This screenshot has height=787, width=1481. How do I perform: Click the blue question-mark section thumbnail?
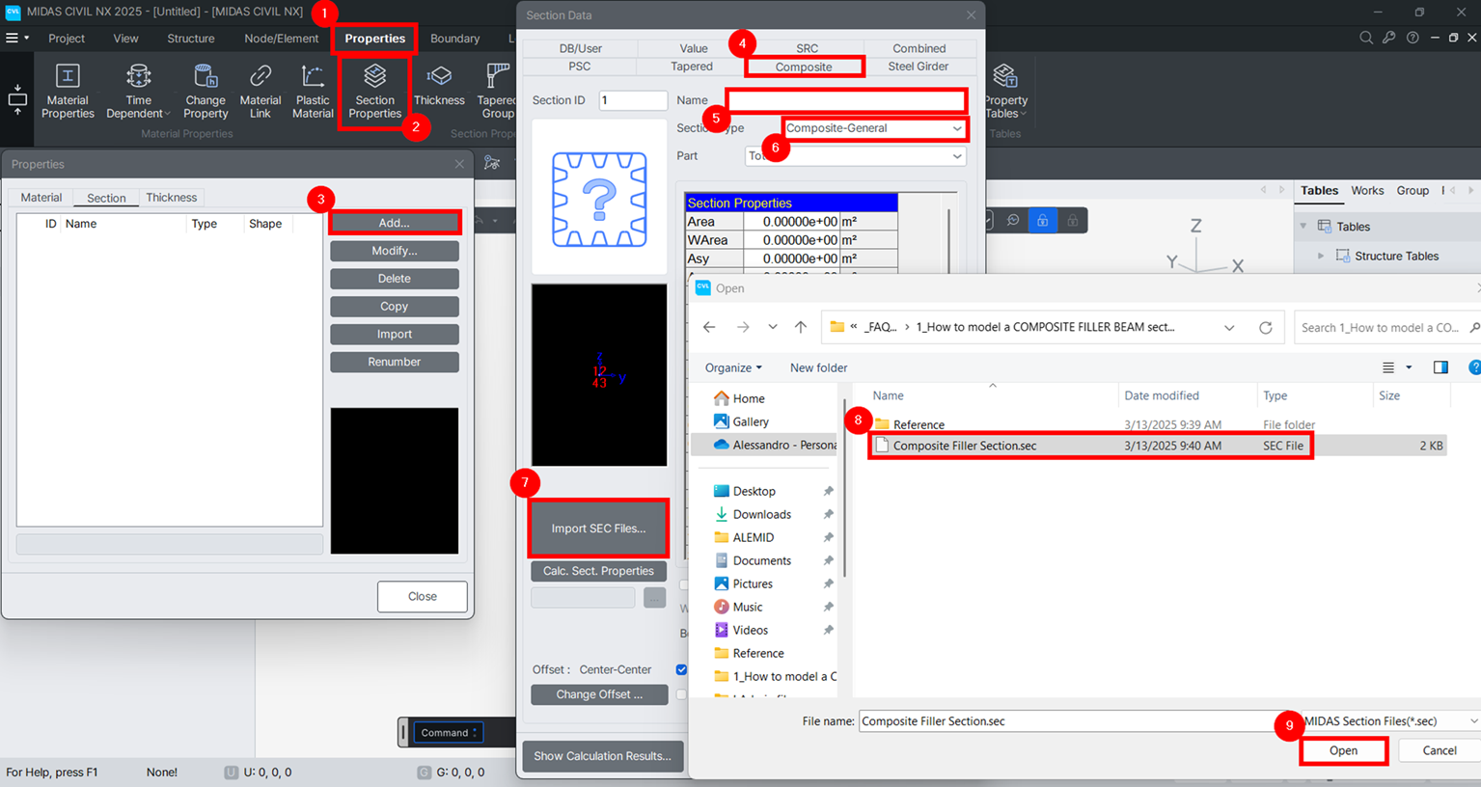(x=599, y=199)
